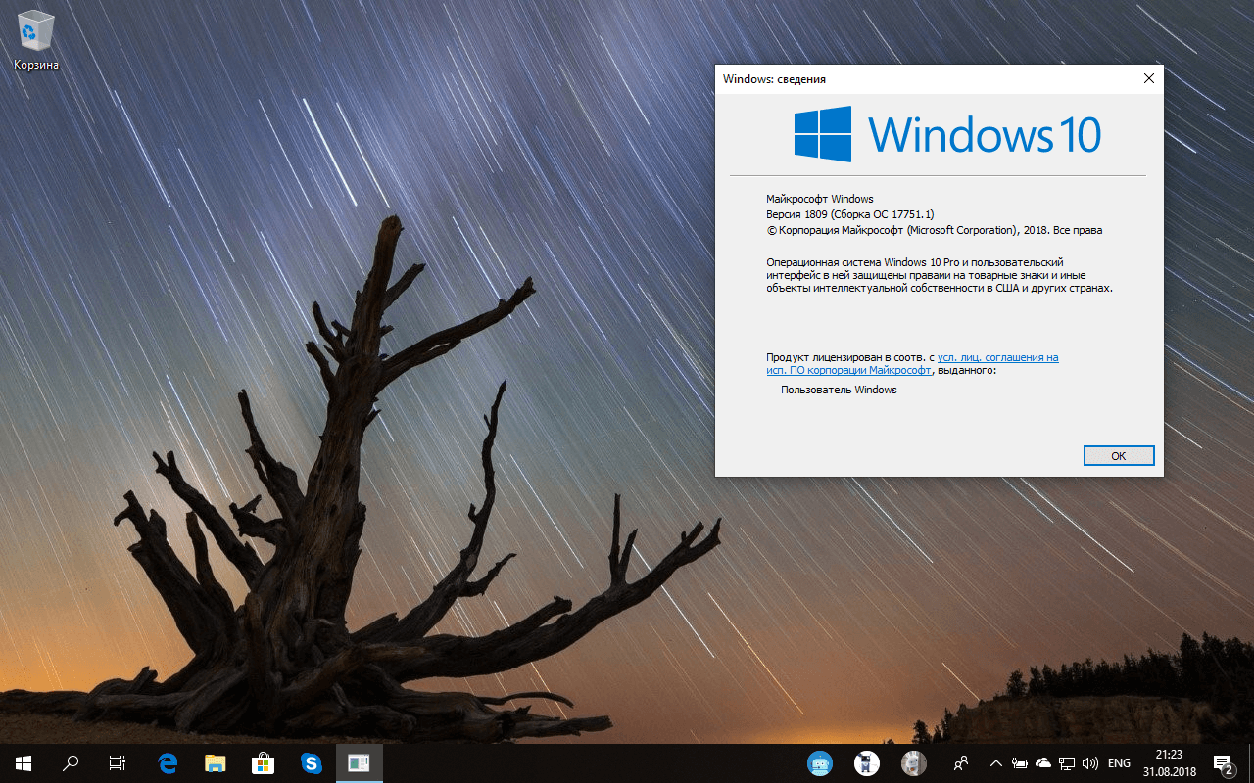Open File Explorer from the taskbar
The width and height of the screenshot is (1254, 783).
point(215,763)
